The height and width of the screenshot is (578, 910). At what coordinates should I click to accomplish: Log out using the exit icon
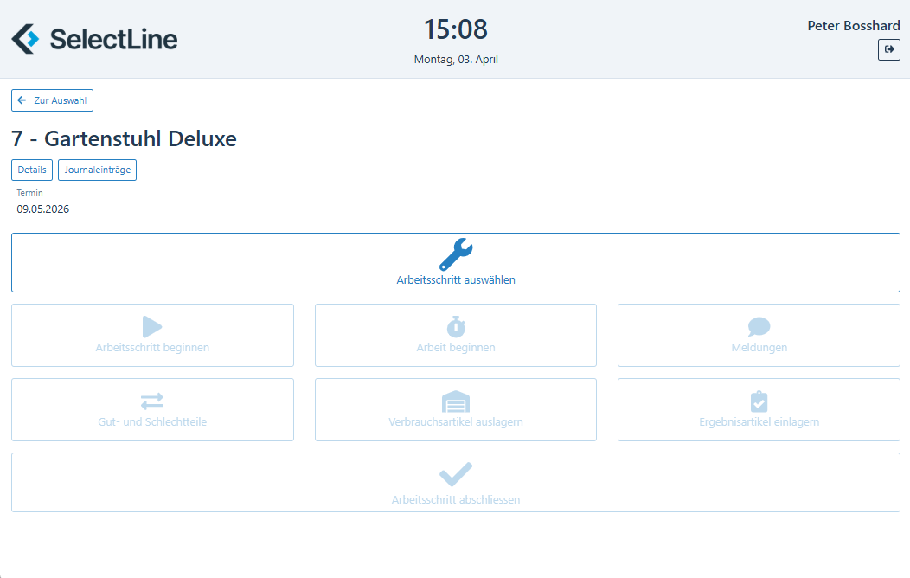point(888,49)
